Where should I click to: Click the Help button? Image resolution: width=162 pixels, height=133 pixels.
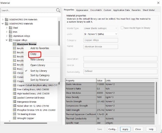pos(151,129)
